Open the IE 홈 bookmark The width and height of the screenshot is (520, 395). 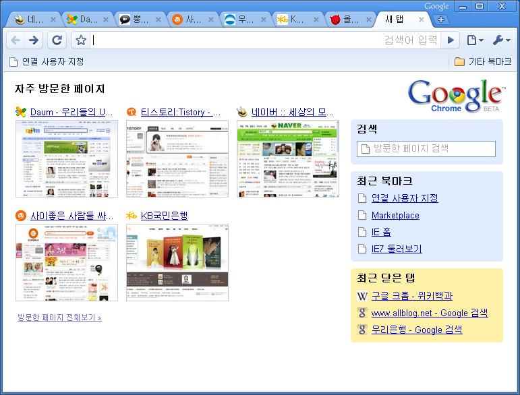point(381,232)
